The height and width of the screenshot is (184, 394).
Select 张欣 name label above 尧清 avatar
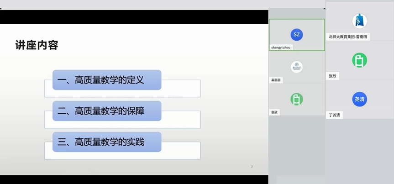pyautogui.click(x=332, y=76)
